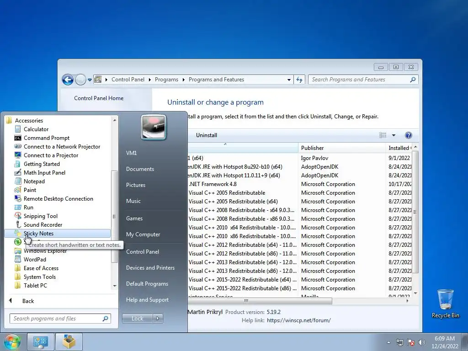
Task: Open Connect to a Projector
Action: (51, 155)
